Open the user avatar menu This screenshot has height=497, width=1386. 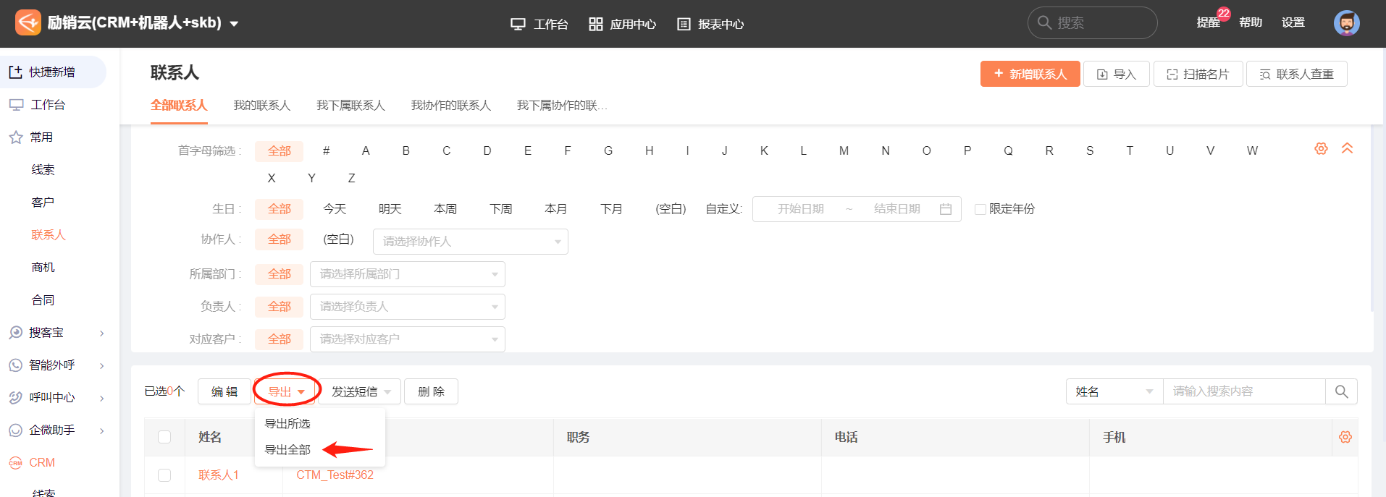(1346, 23)
